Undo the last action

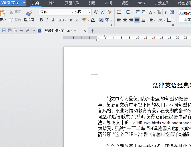(x=21, y=30)
